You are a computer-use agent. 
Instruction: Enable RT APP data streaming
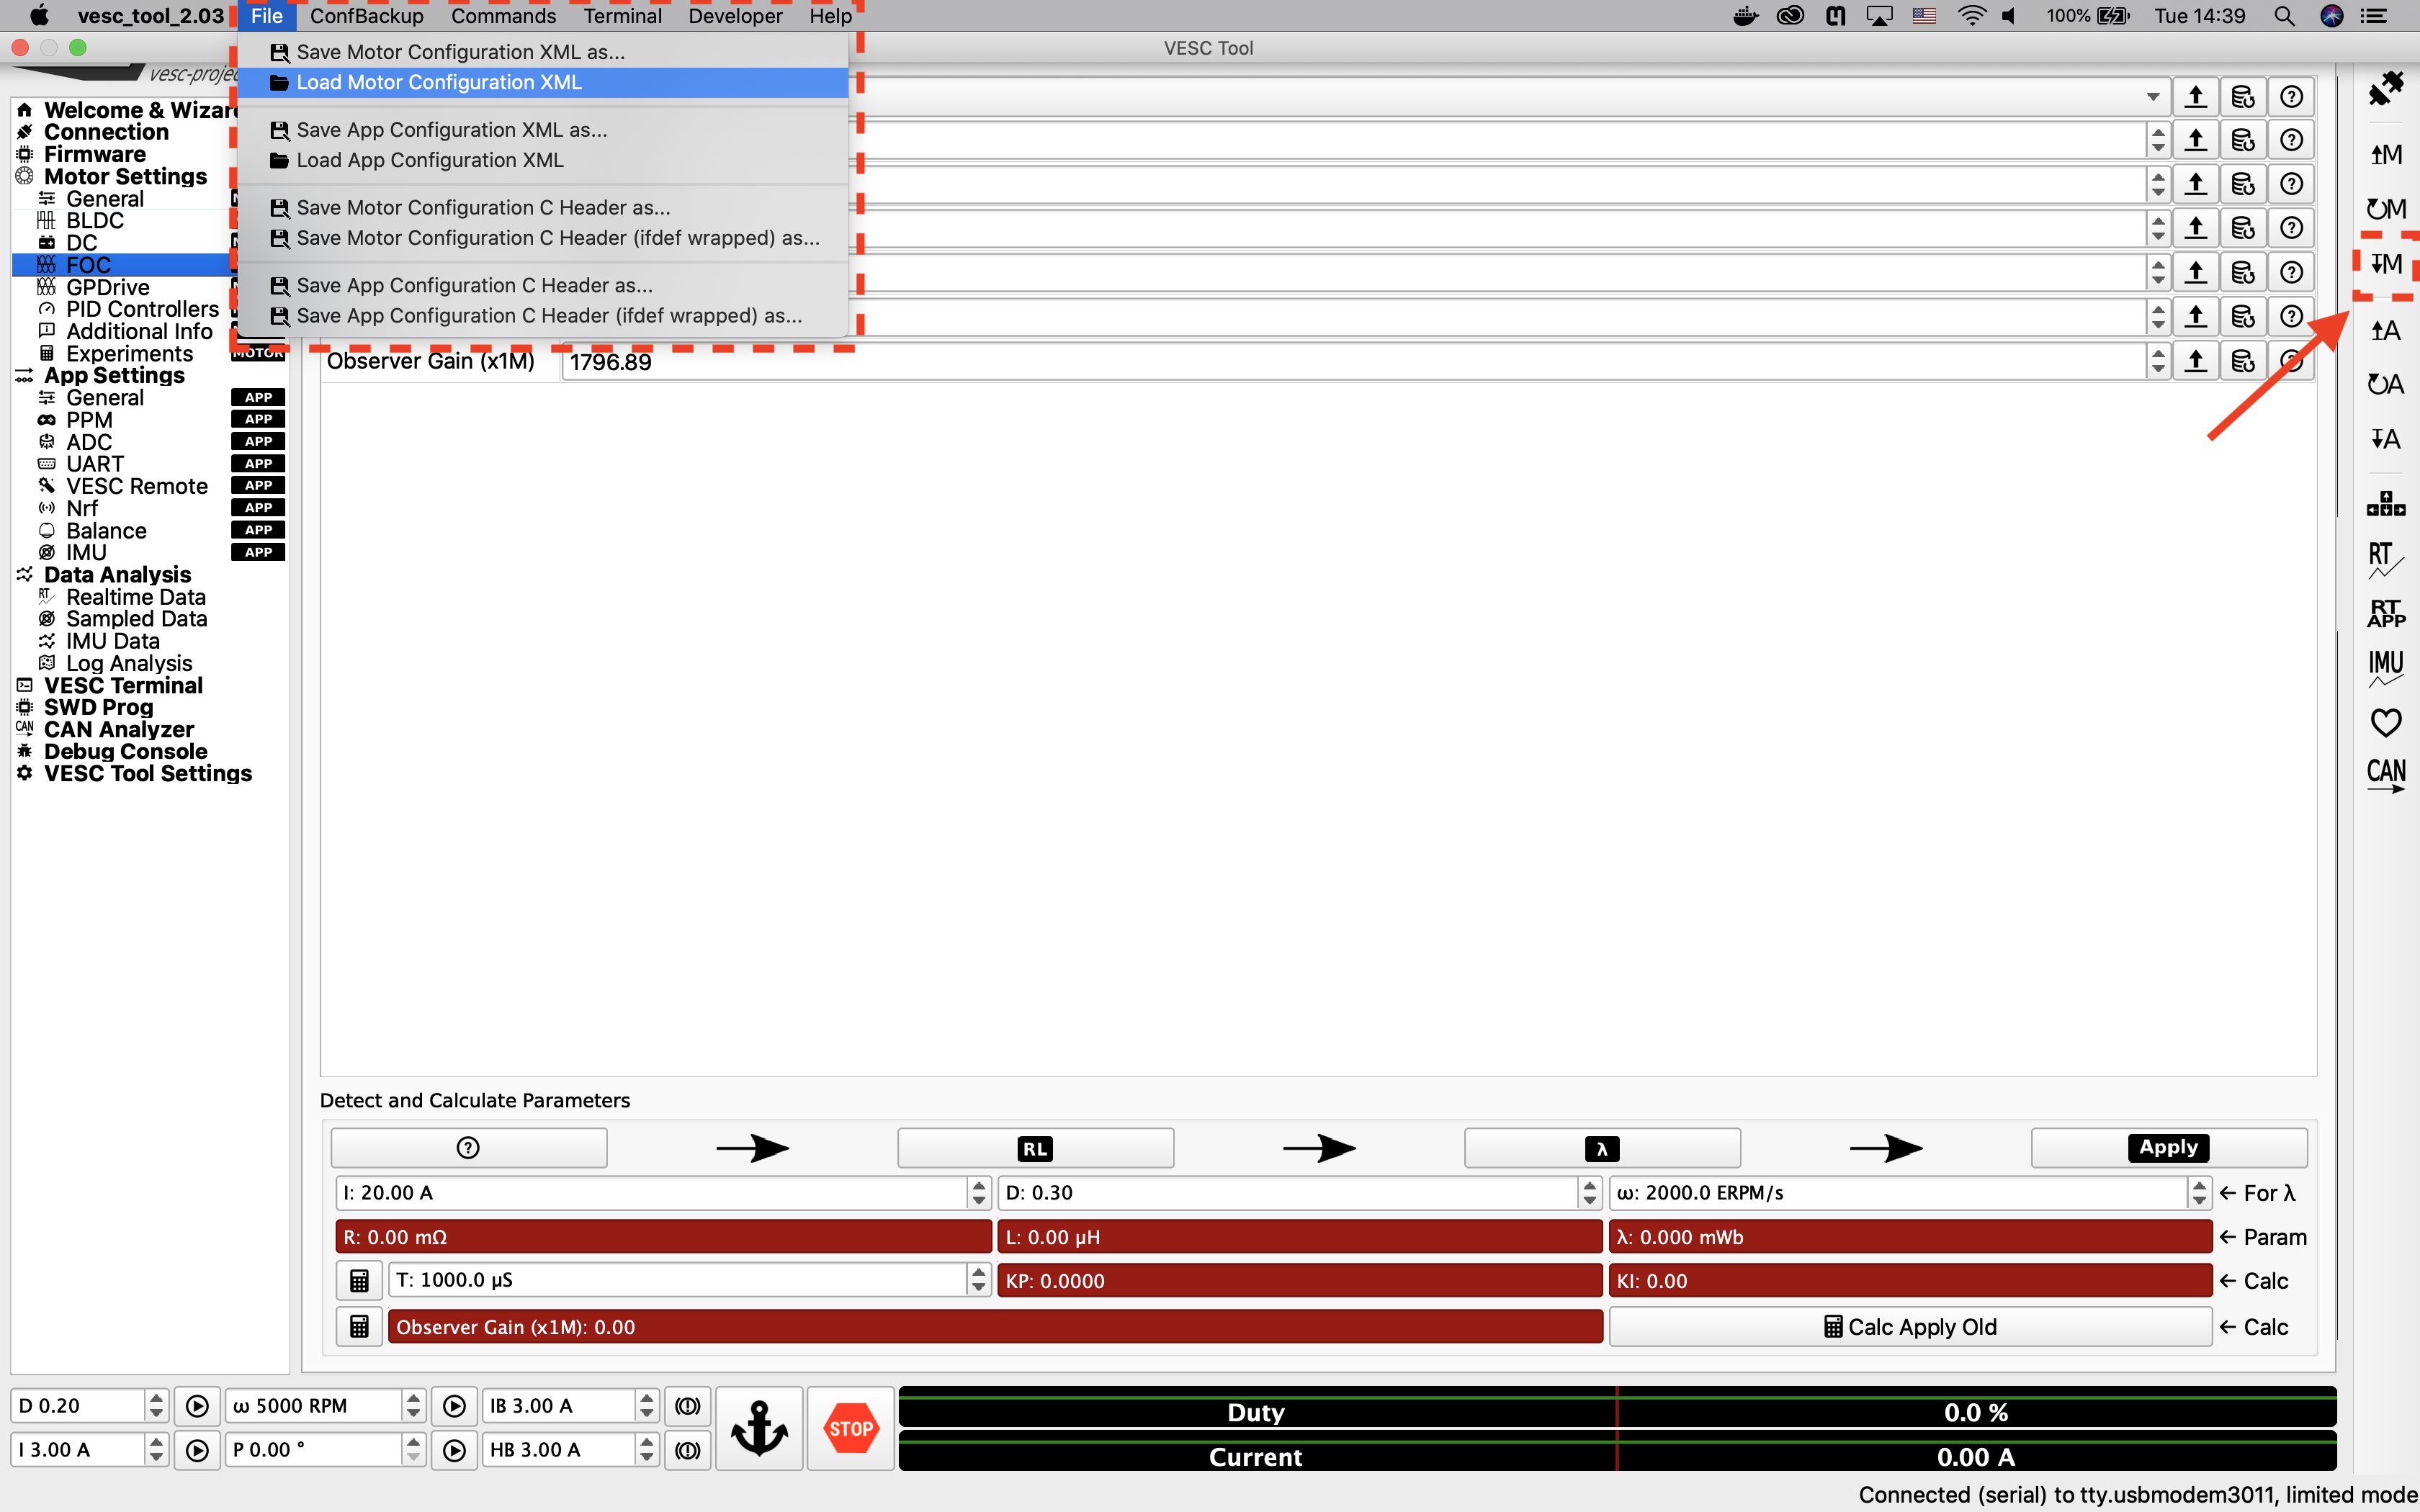[2386, 613]
